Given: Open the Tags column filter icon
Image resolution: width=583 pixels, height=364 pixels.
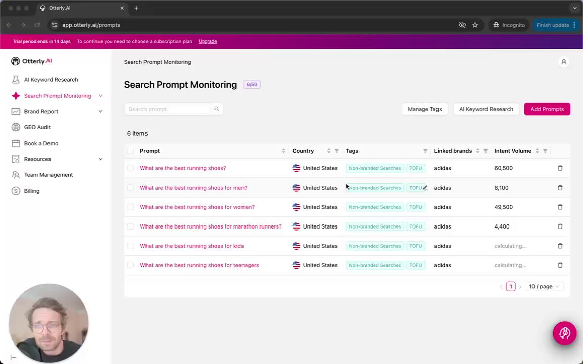Looking at the screenshot, I should click(x=425, y=151).
